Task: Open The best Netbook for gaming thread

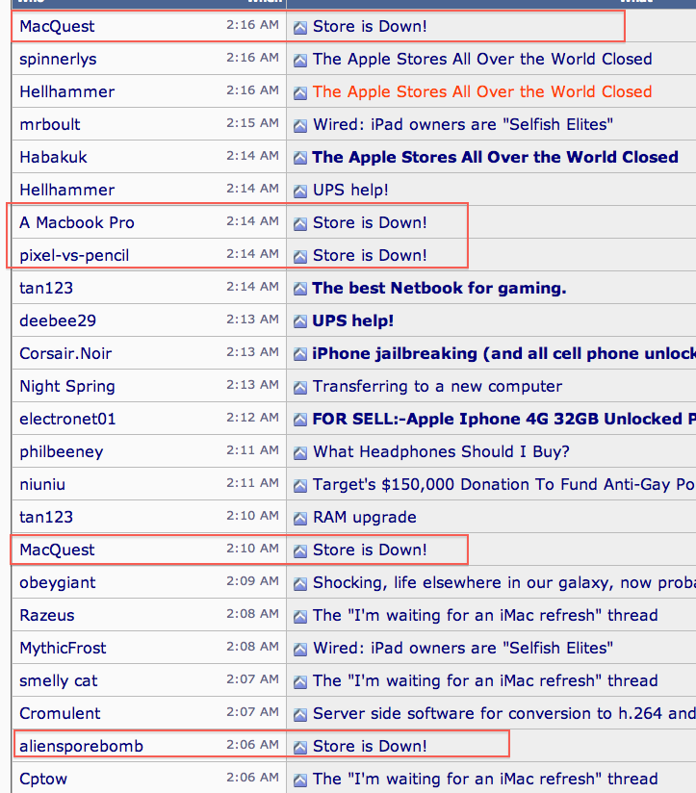Action: pos(439,289)
